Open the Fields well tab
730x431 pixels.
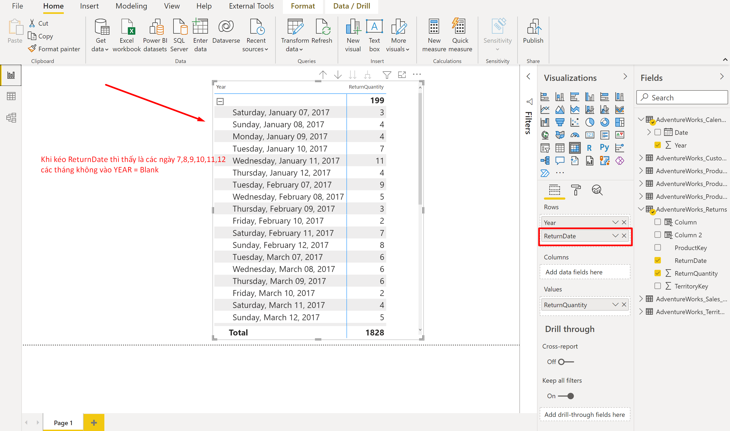coord(554,190)
